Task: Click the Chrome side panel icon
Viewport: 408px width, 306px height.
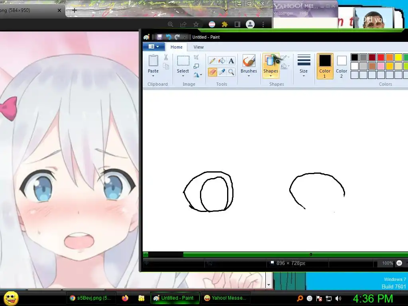Action: coord(237,24)
